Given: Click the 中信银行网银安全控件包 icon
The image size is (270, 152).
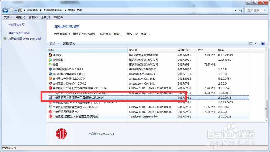Looking at the screenshot, I should coord(50,107).
